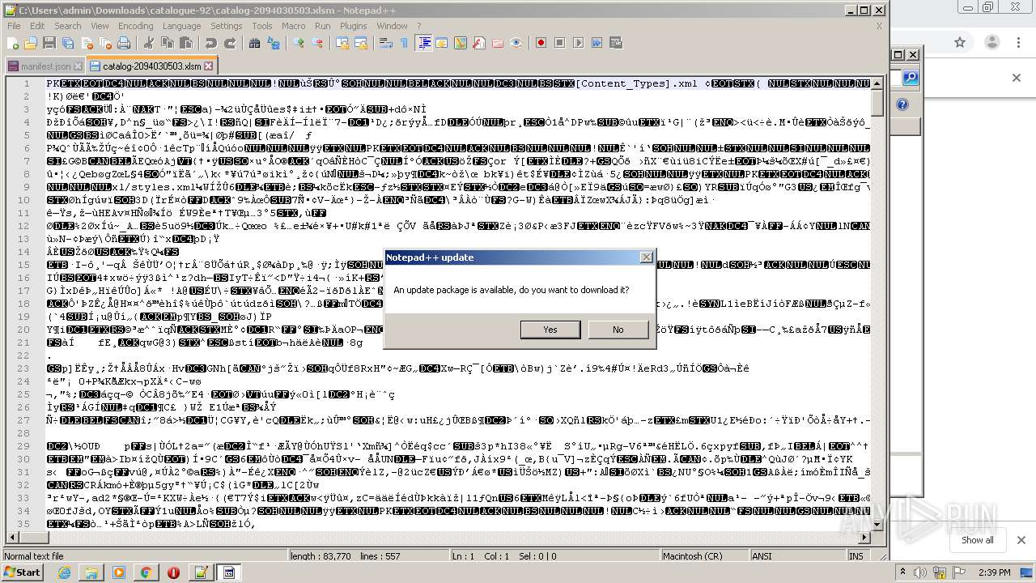This screenshot has width=1036, height=583.
Task: Click the Notepad++ taskbar button
Action: tap(201, 572)
